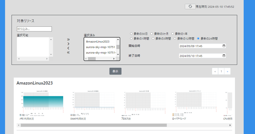
Task: Choose the 最新の1時間 radio button
Action: point(131,39)
